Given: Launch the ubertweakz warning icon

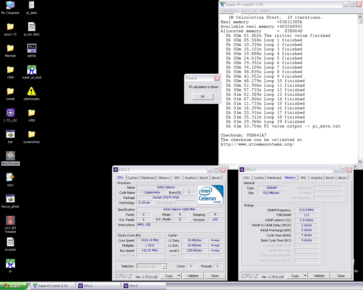Looking at the screenshot, I should tap(31, 91).
